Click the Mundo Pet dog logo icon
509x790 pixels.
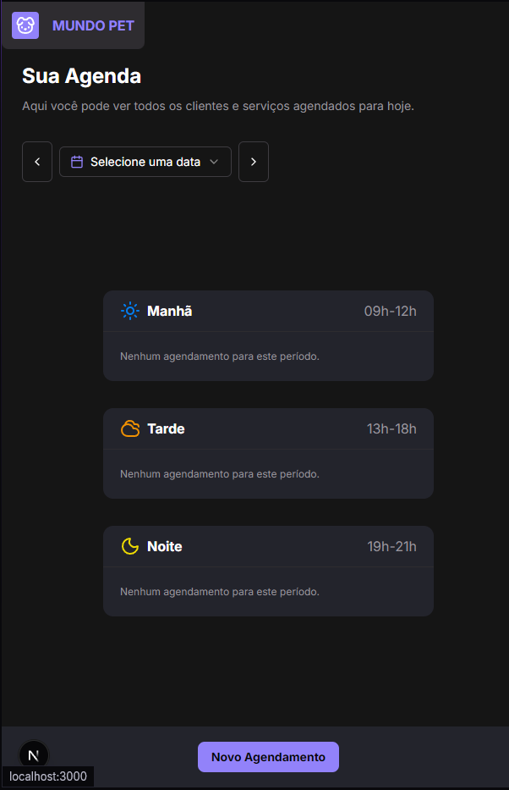[25, 25]
